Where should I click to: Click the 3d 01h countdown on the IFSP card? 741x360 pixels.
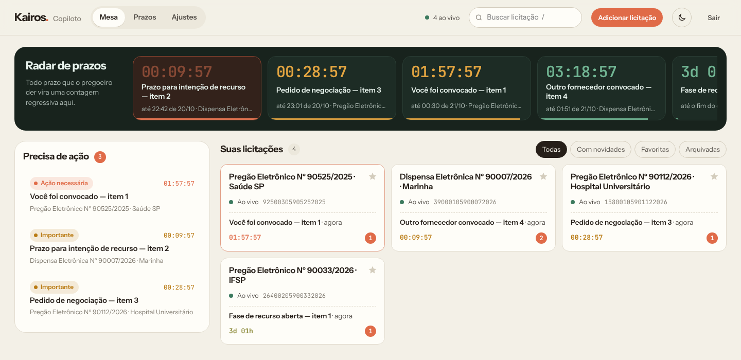pos(241,331)
